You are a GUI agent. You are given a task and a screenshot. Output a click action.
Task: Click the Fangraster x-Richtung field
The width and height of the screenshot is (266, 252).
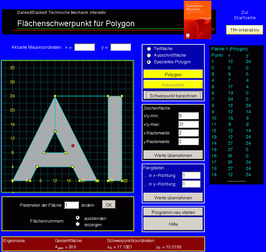point(191,175)
